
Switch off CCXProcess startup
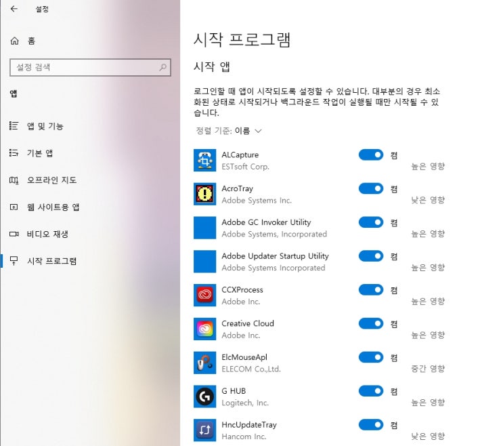[x=371, y=289]
